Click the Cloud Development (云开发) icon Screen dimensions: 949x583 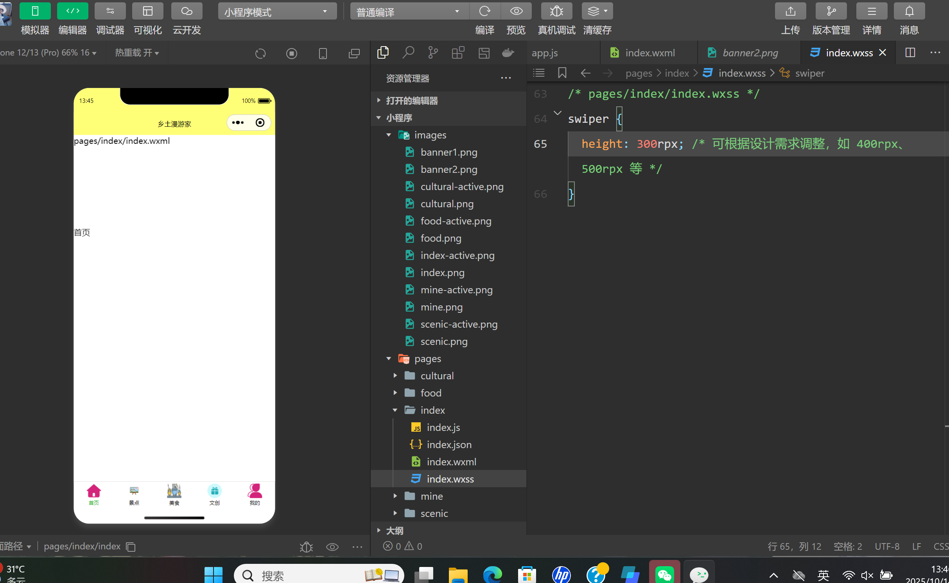click(187, 11)
